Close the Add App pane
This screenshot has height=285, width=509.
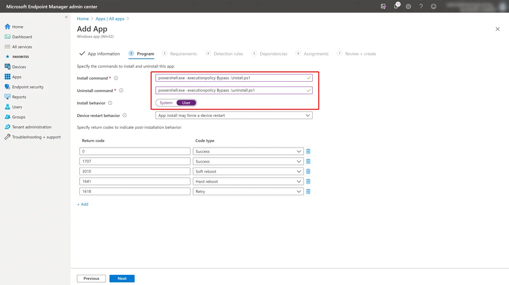[x=498, y=29]
